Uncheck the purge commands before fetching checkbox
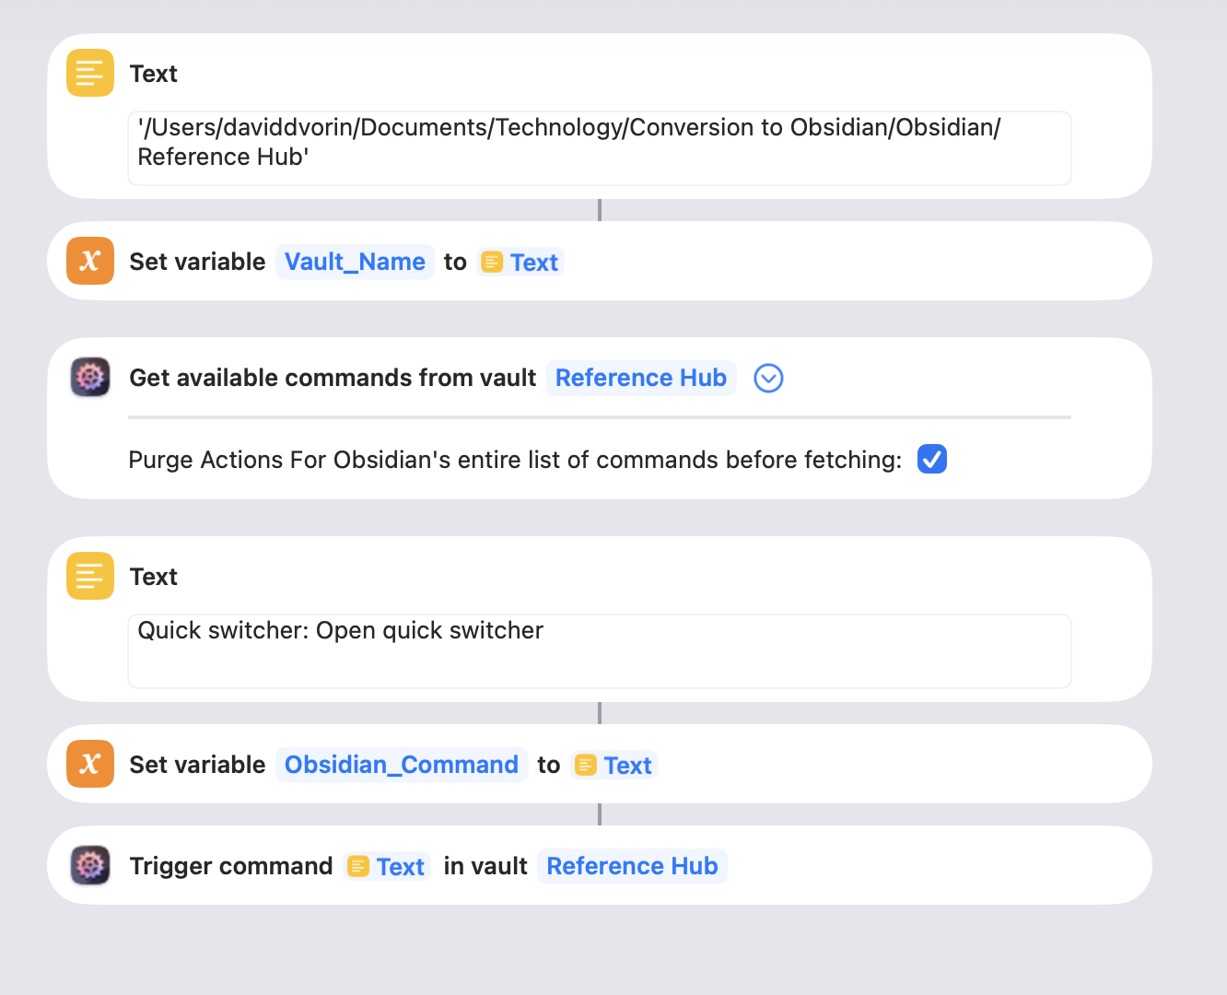The image size is (1227, 995). pos(932,459)
